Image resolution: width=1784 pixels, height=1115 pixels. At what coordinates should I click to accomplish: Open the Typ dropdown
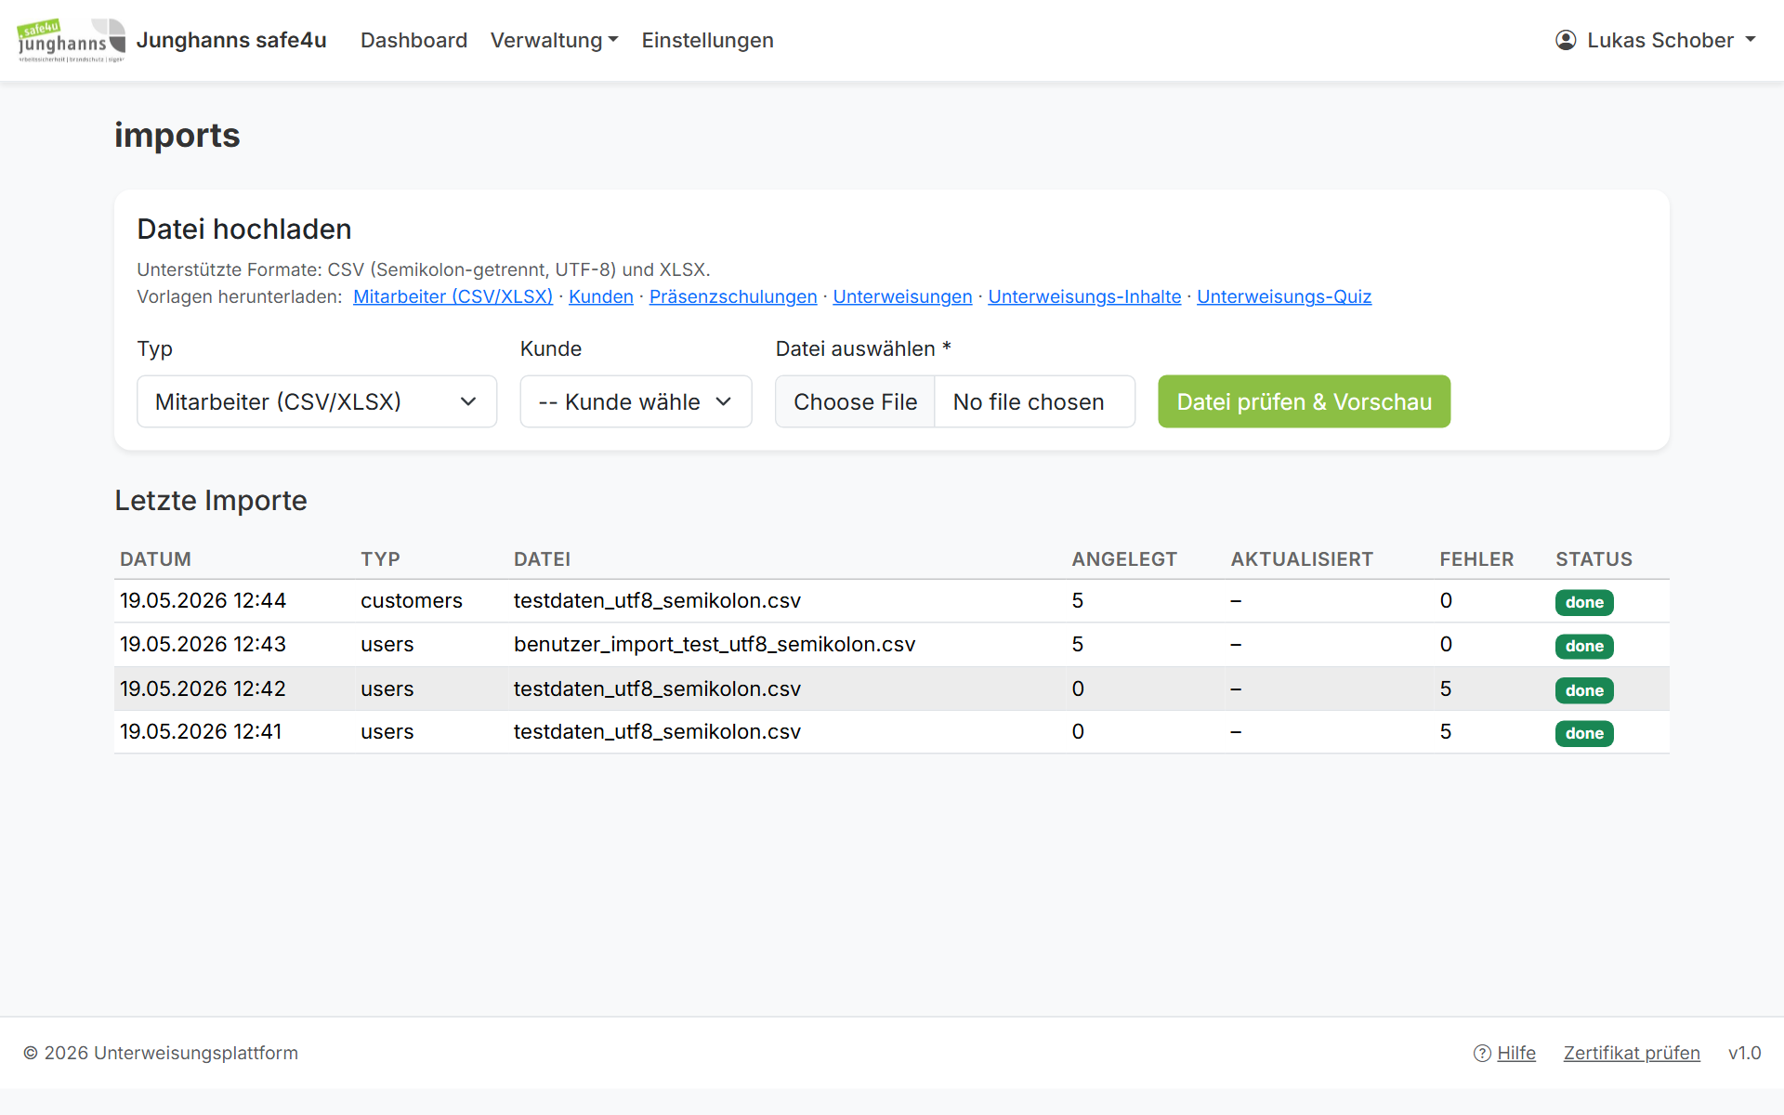317,401
